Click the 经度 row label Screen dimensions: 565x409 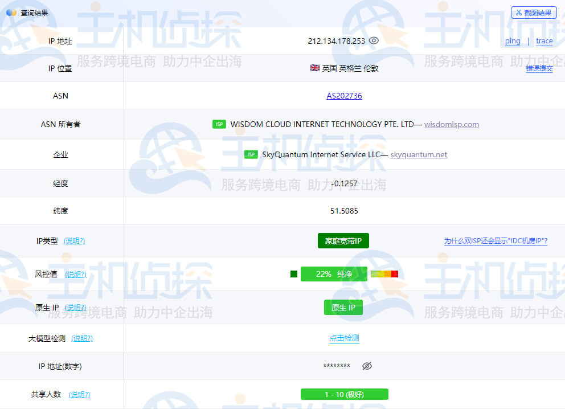click(x=60, y=183)
